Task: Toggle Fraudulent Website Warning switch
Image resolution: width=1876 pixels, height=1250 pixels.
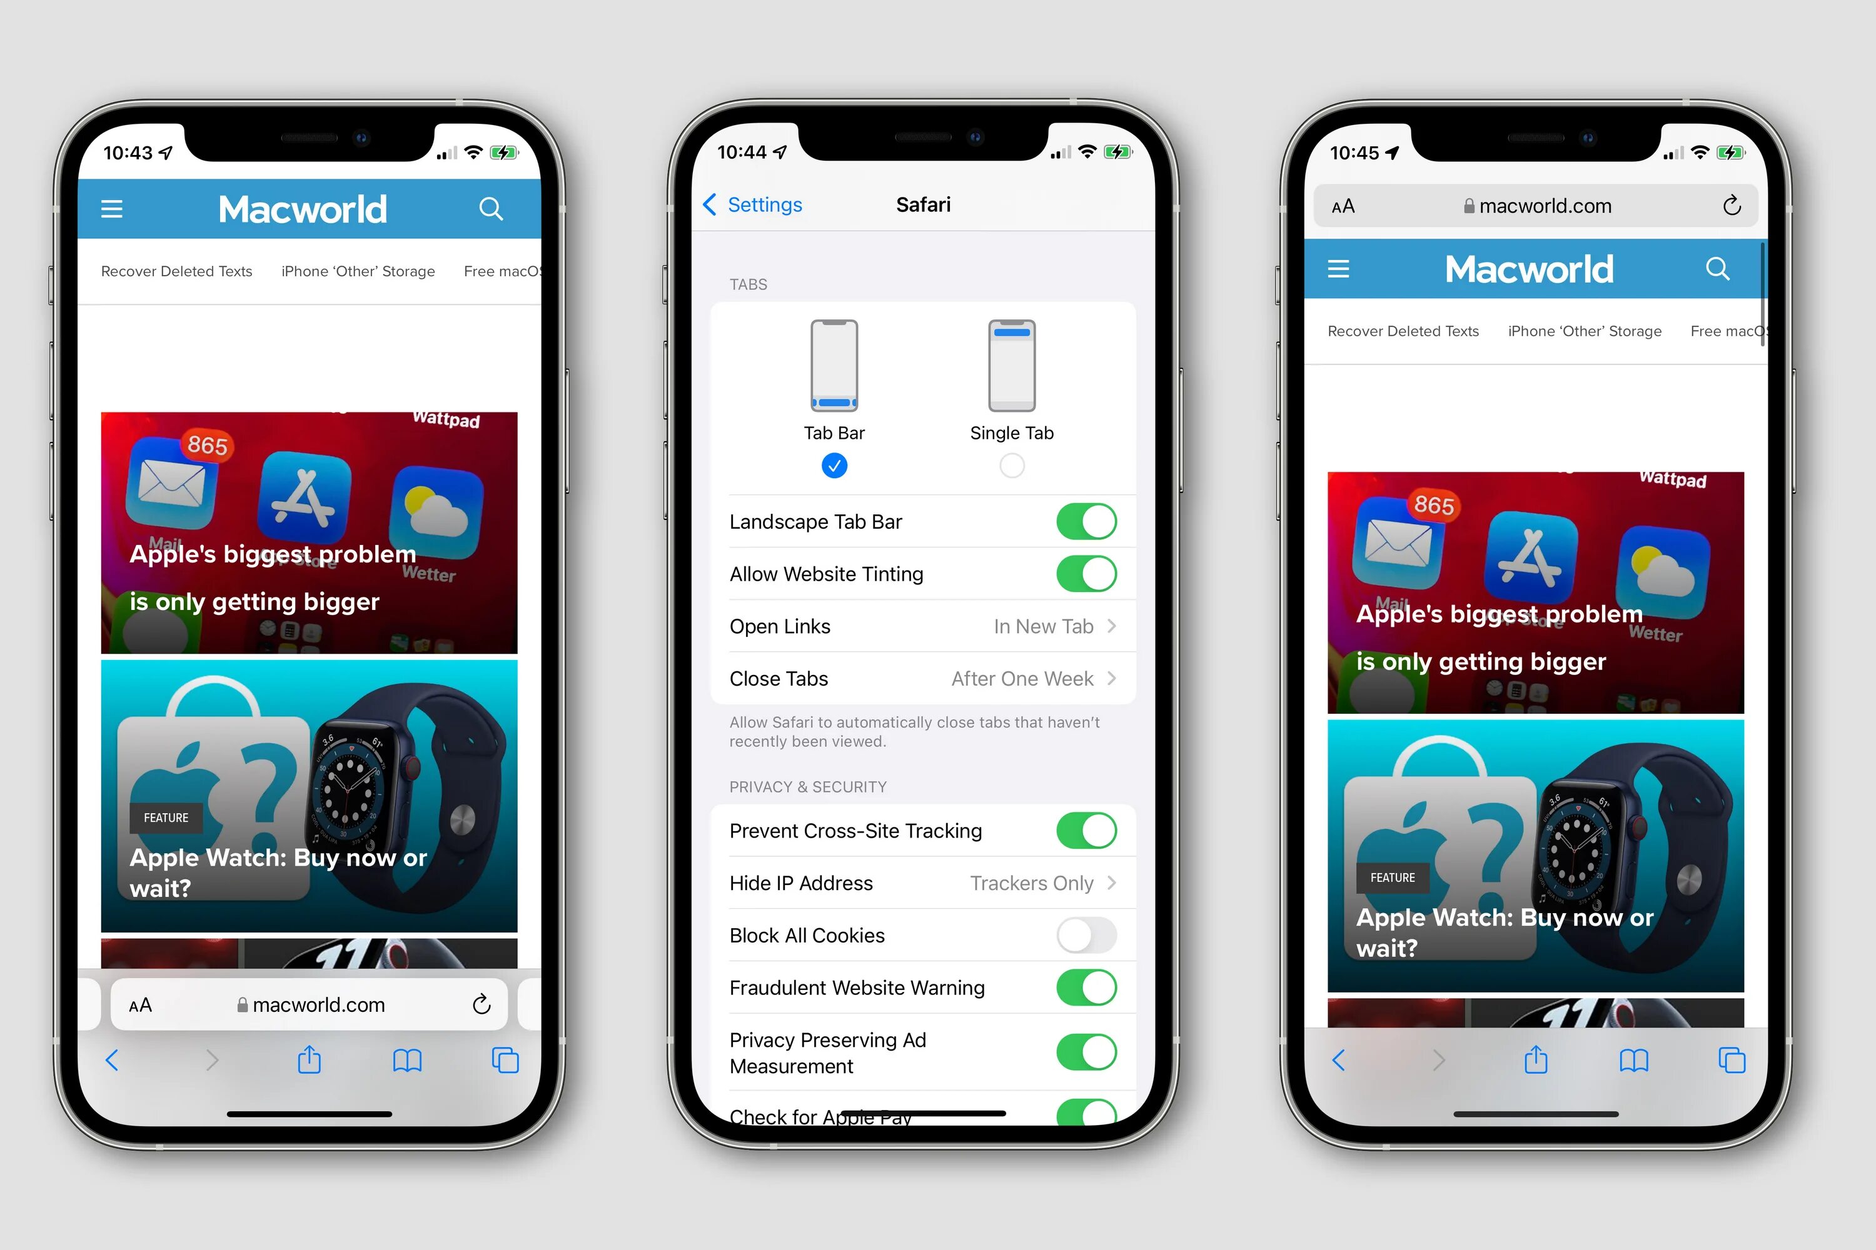Action: [1087, 986]
